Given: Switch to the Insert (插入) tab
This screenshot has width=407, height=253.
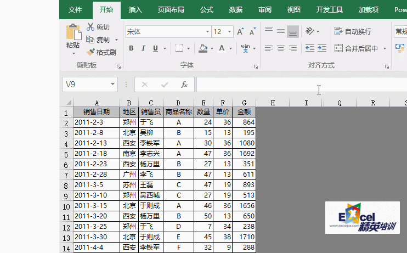Looking at the screenshot, I should (x=135, y=10).
